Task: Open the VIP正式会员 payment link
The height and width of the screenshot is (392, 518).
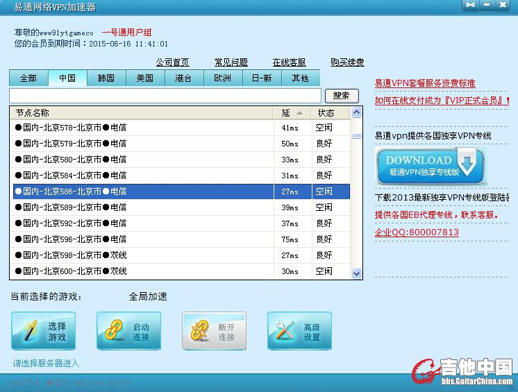Action: [x=442, y=101]
